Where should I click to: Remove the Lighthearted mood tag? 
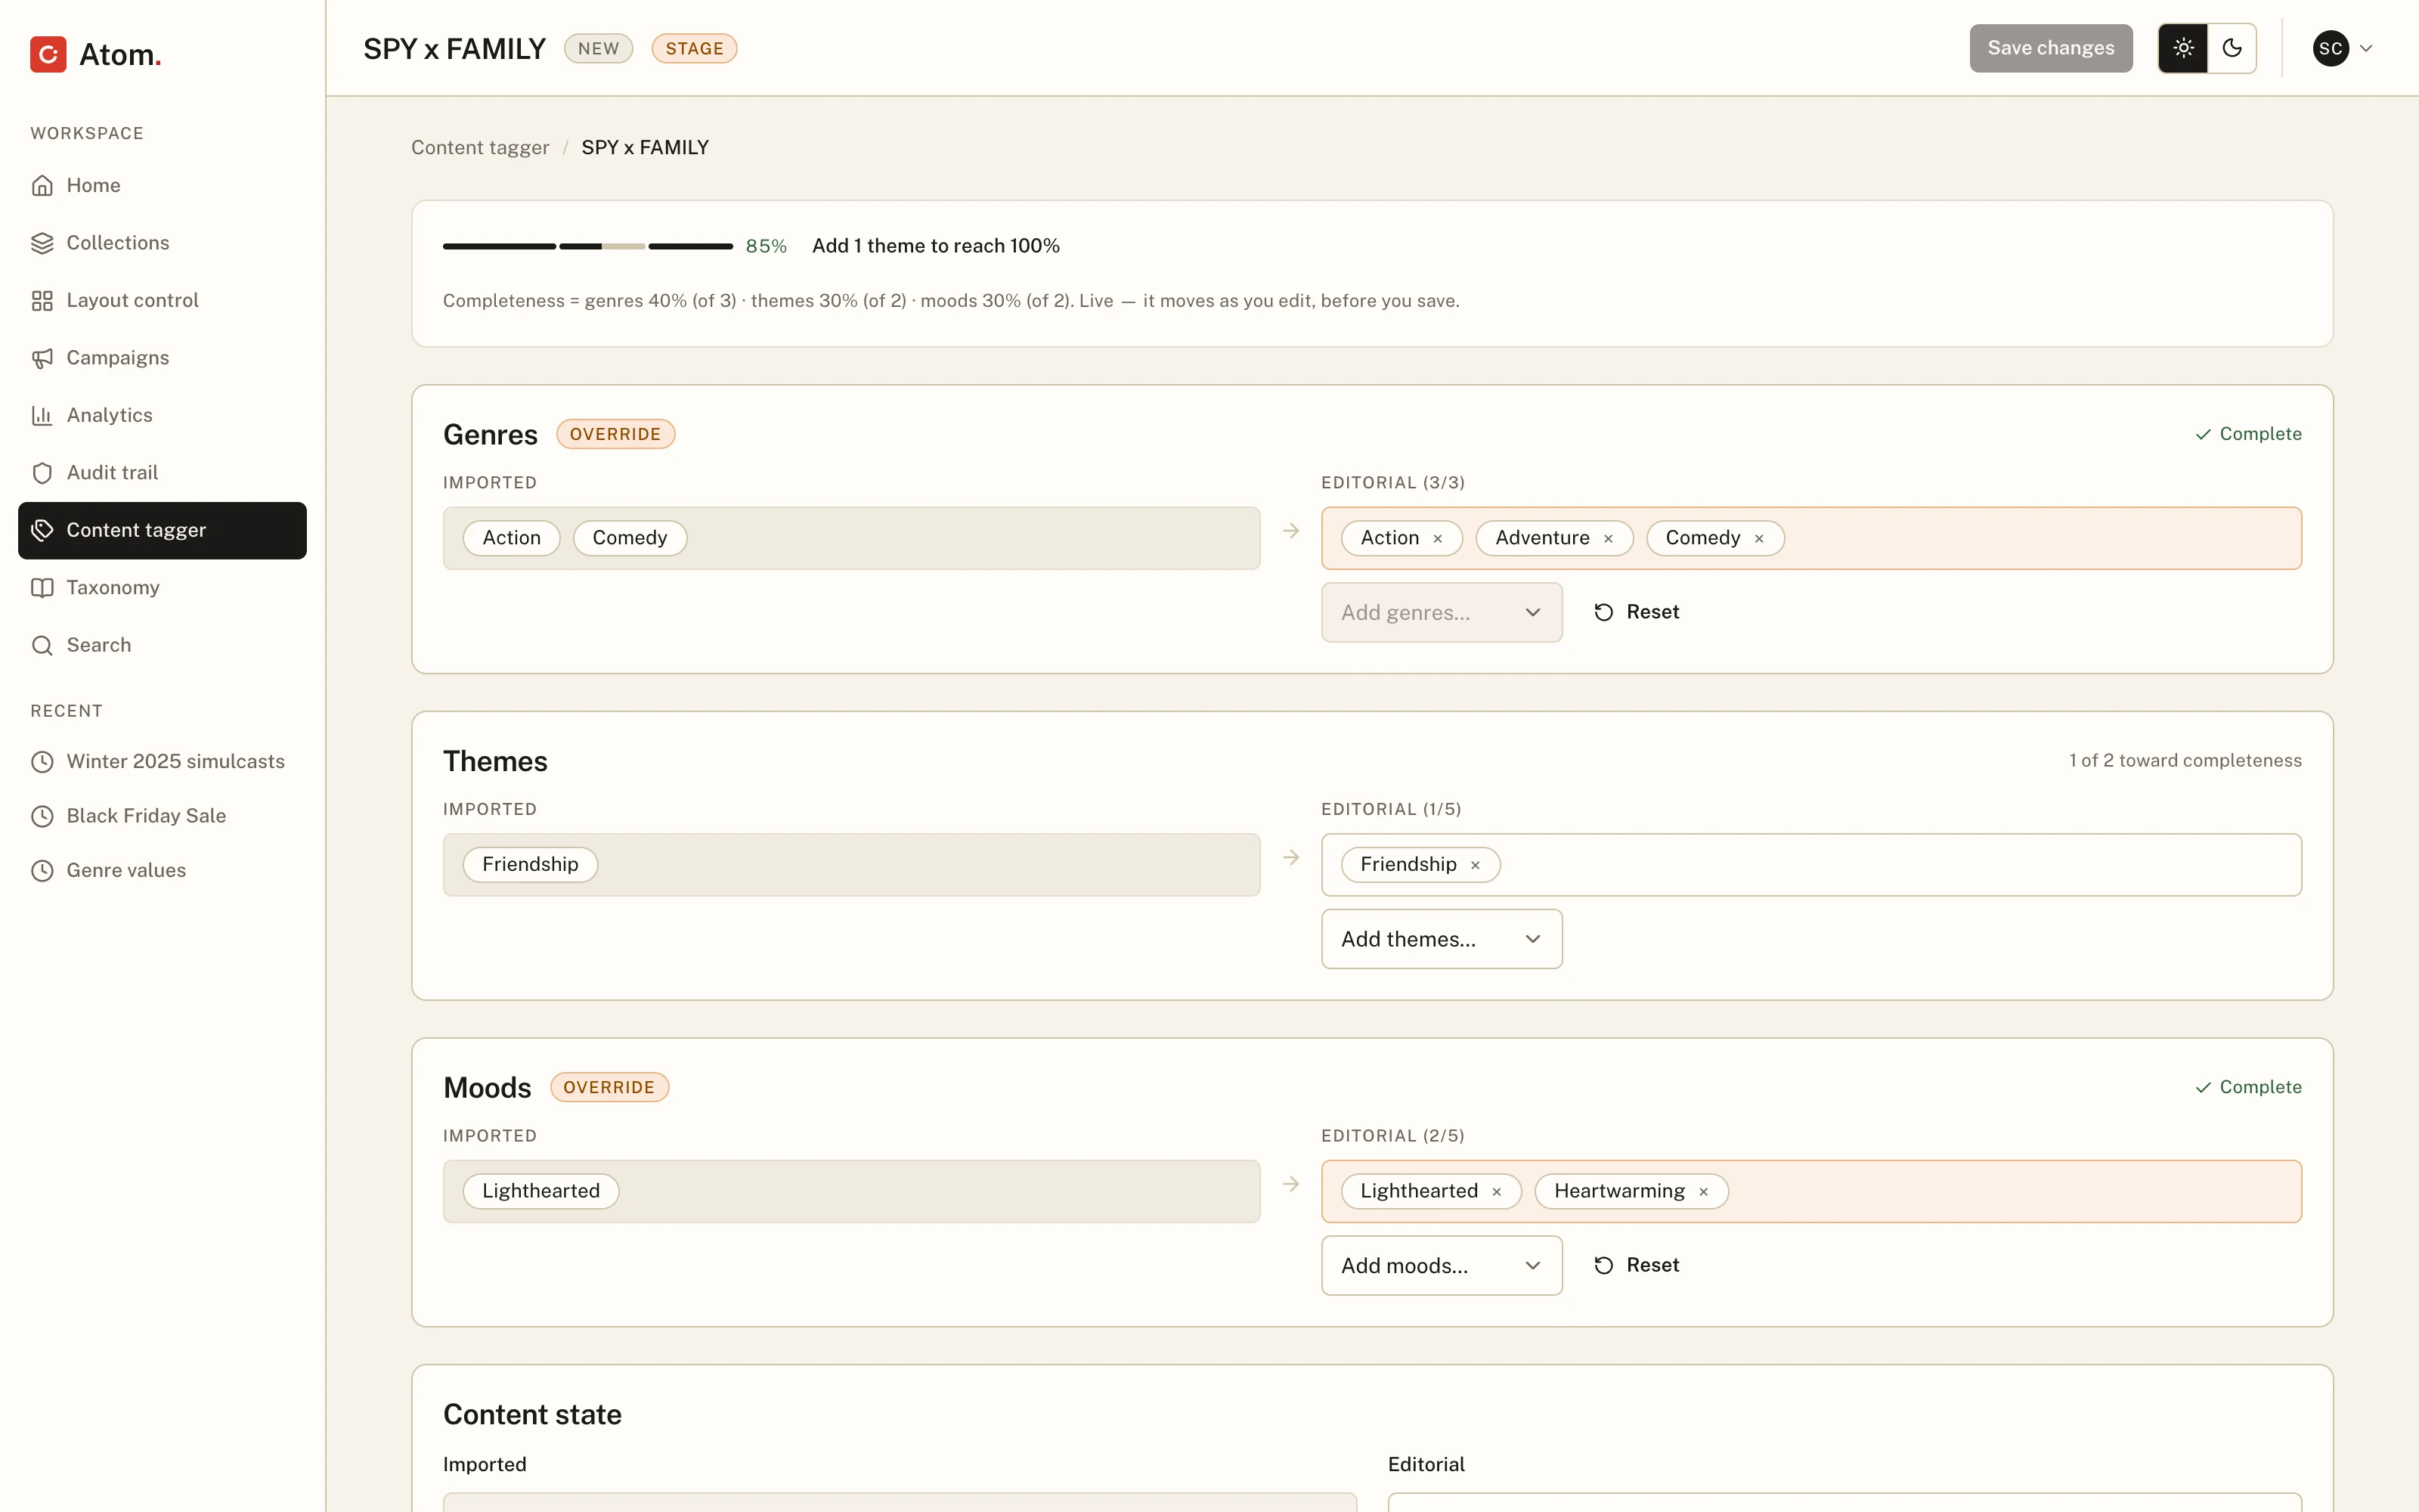pos(1497,1192)
